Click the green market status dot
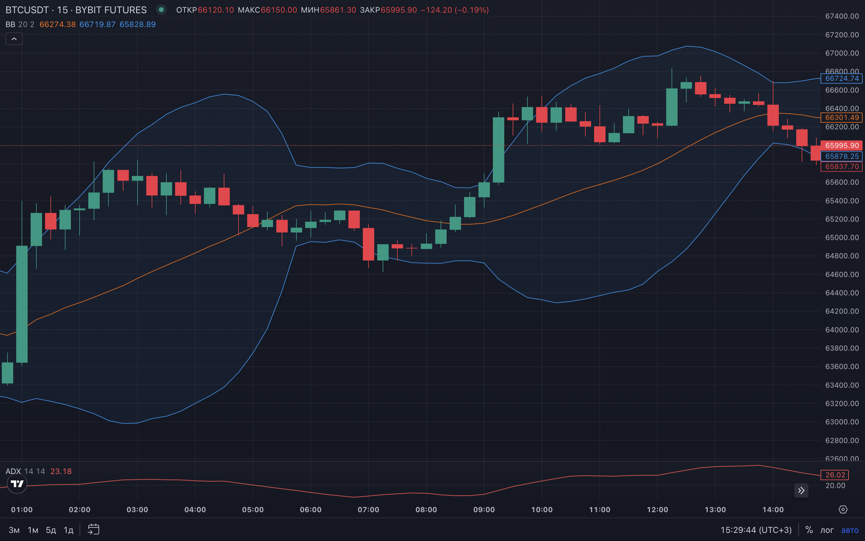Viewport: 865px width, 541px height. (x=161, y=10)
